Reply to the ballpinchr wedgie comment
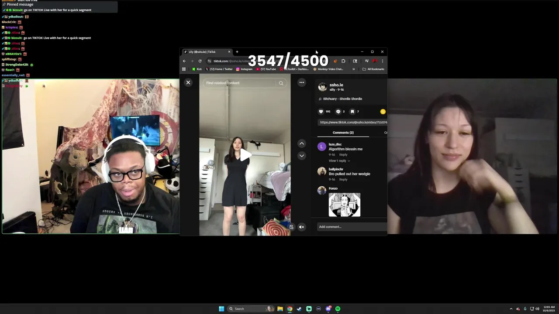Image resolution: width=559 pixels, height=314 pixels. coord(343,180)
